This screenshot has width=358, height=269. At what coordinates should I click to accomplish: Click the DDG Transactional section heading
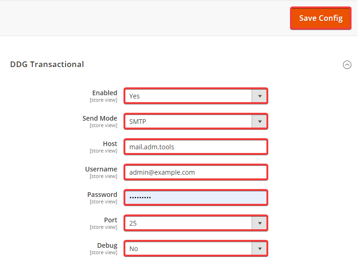coord(47,64)
